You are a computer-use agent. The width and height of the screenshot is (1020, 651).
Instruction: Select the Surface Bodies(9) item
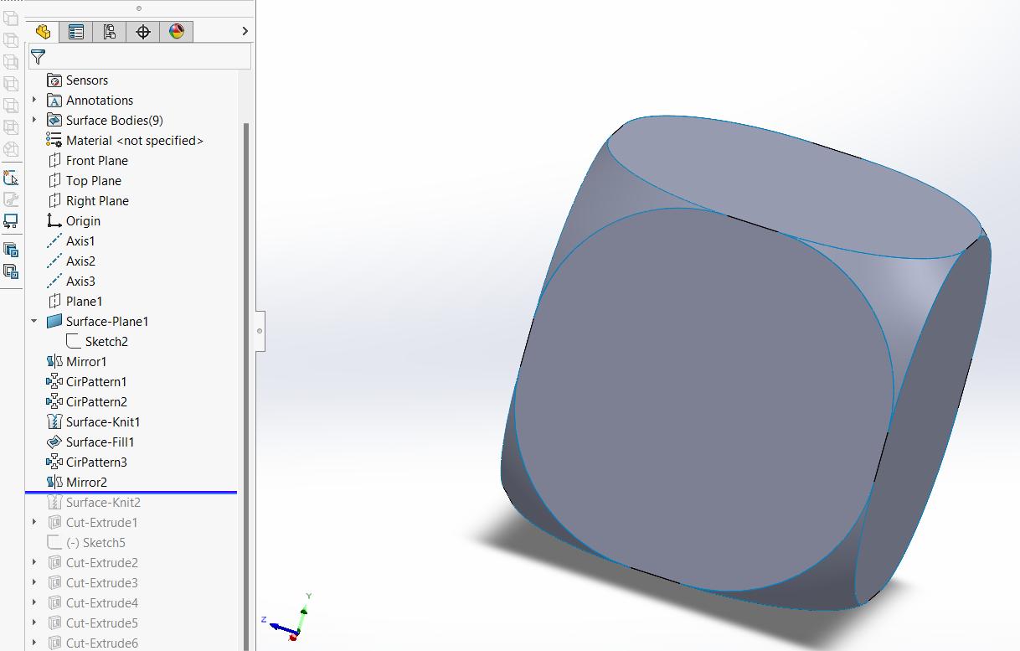pyautogui.click(x=105, y=121)
